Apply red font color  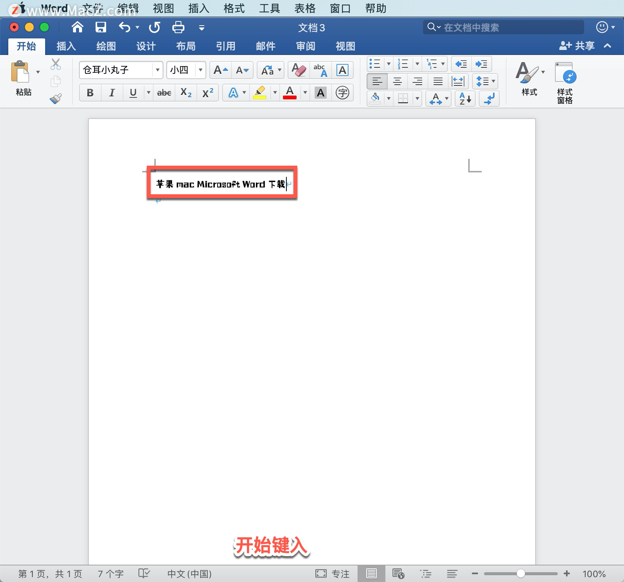(290, 93)
